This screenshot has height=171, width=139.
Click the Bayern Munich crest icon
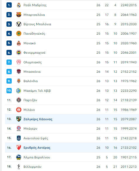point(19,128)
